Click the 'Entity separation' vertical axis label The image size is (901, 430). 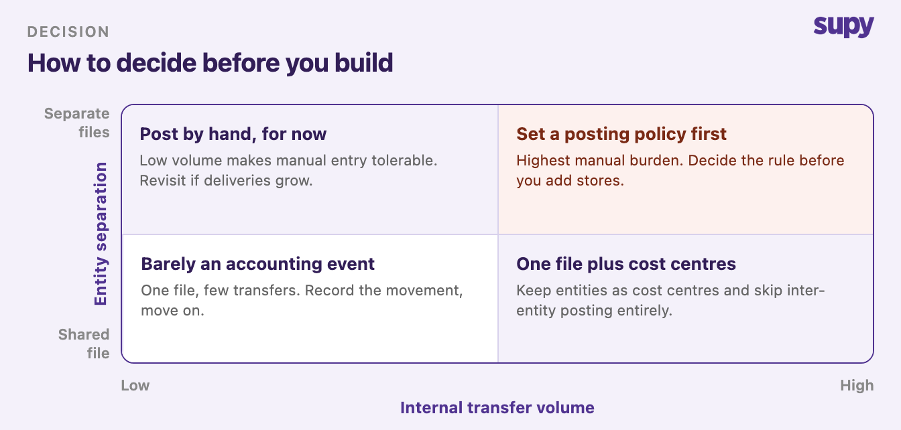tap(101, 234)
